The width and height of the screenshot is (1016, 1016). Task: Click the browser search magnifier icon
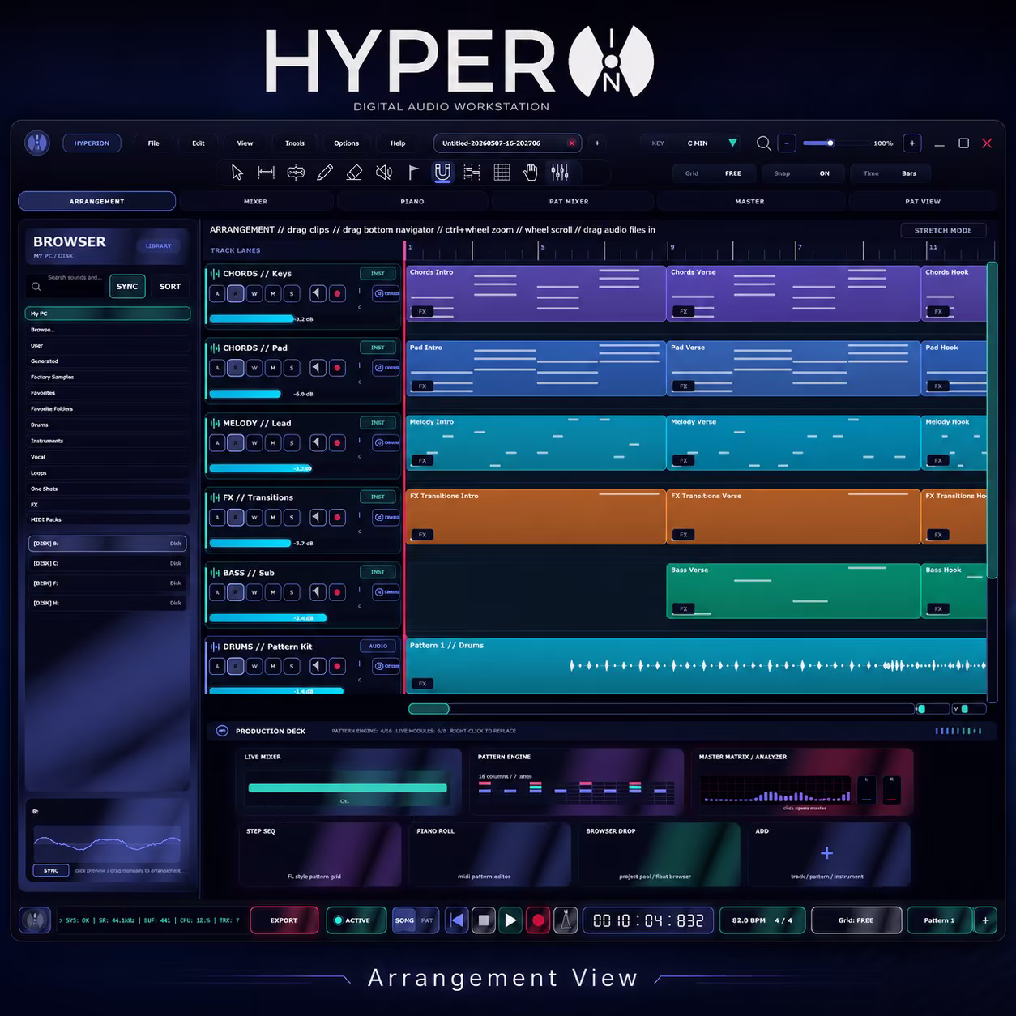[x=36, y=286]
